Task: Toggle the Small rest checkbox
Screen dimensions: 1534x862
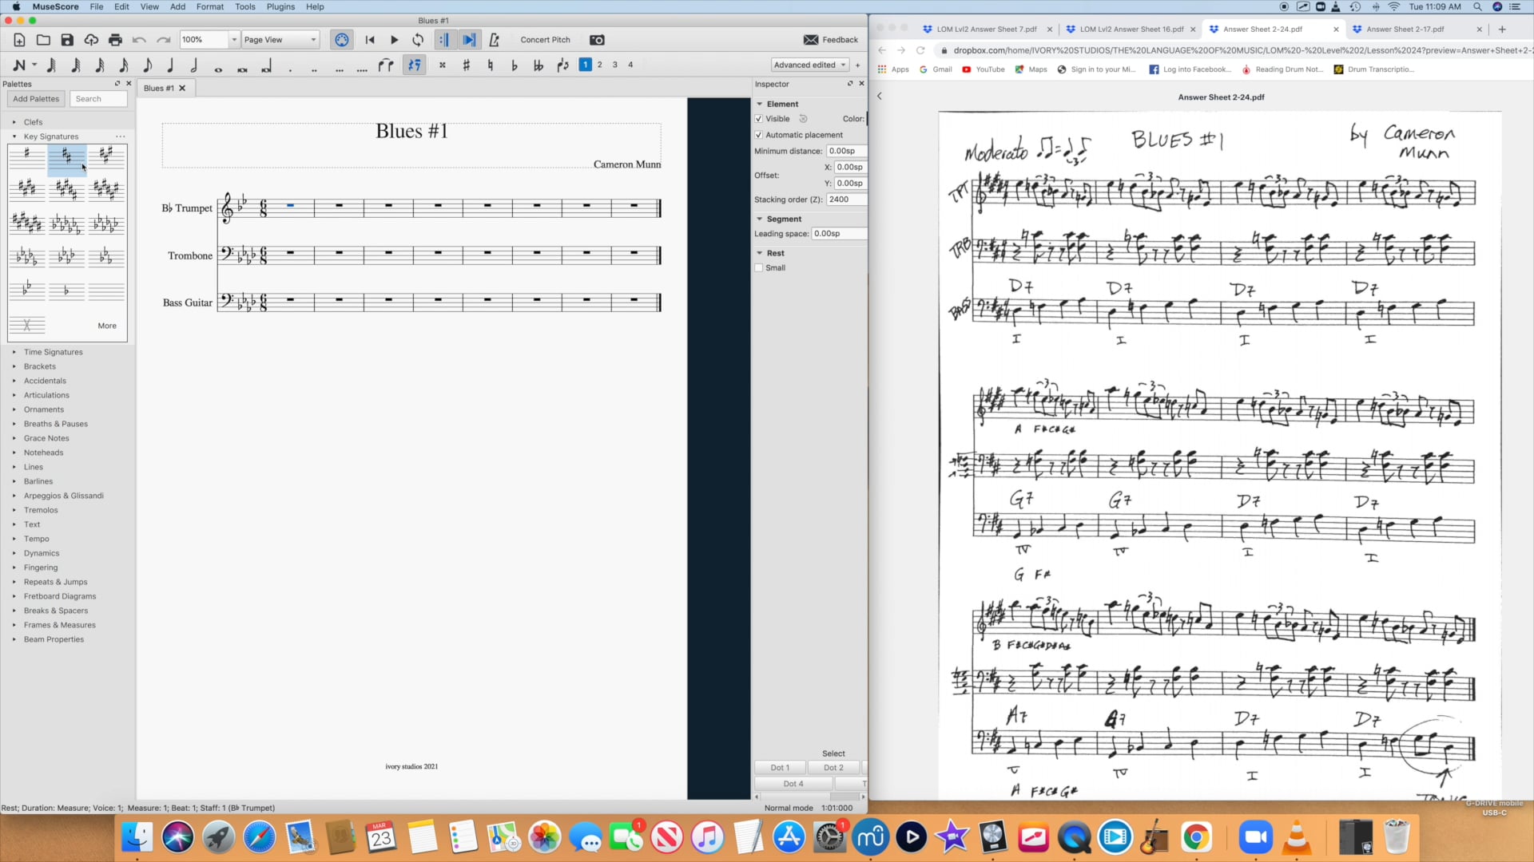Action: (x=759, y=268)
